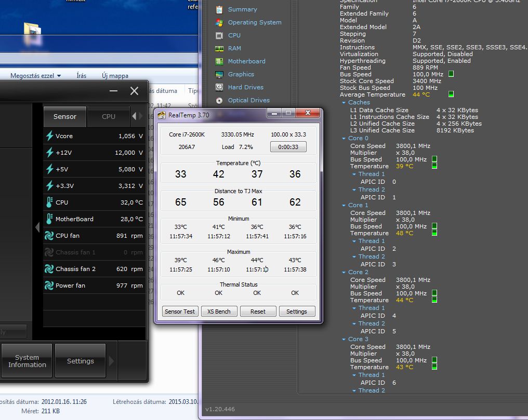Open the Graphics section in Speccy
Screen dimensions: 528x420
[241, 74]
